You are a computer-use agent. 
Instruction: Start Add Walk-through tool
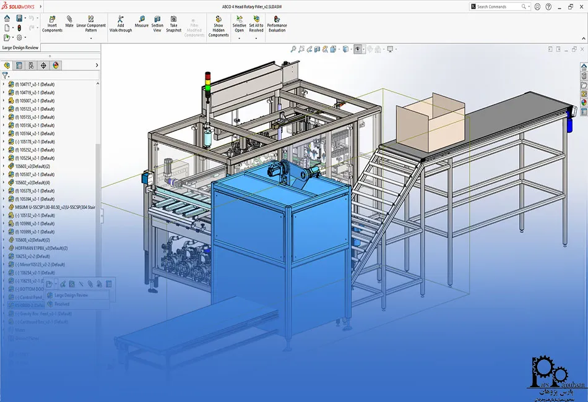pos(121,24)
